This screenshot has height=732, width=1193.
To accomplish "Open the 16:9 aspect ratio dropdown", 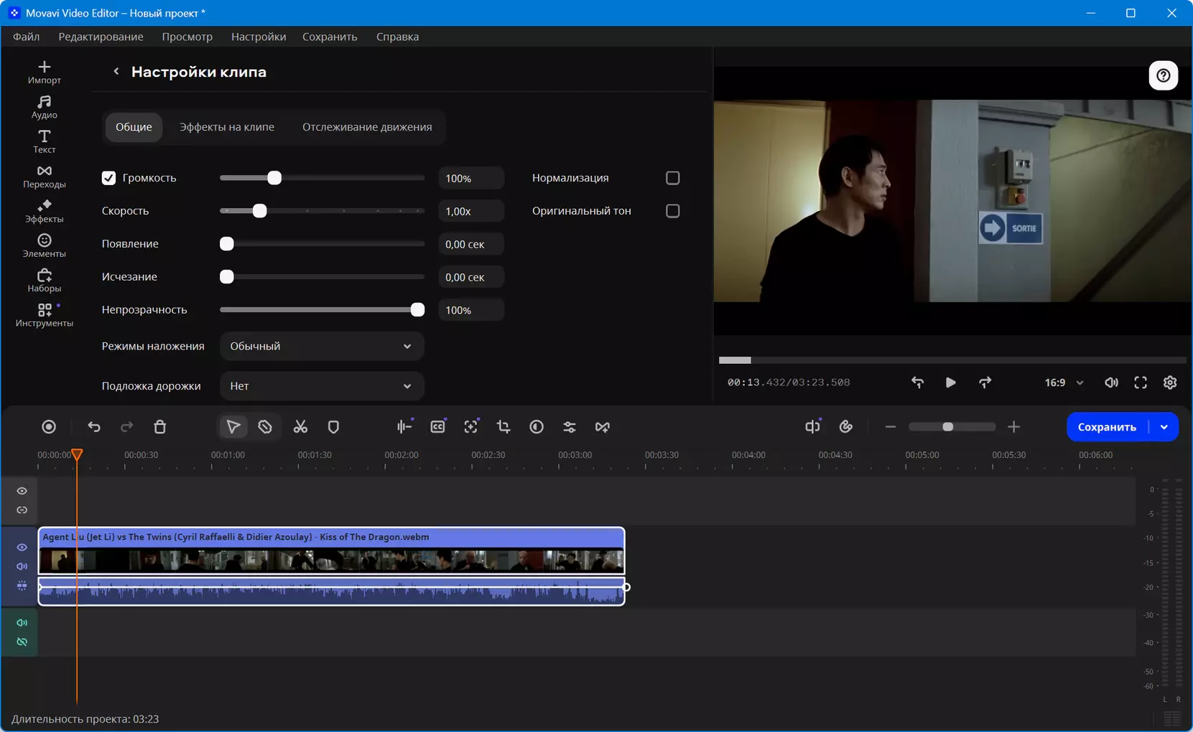I will 1064,383.
